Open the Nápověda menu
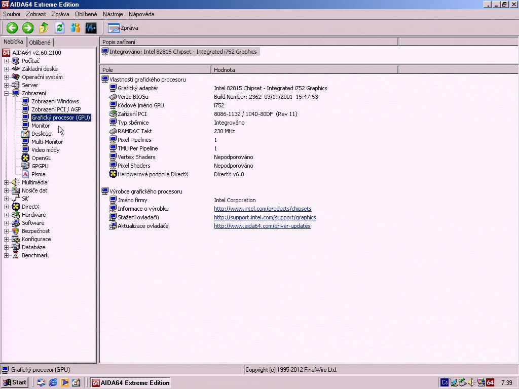Image resolution: width=519 pixels, height=389 pixels. click(x=141, y=14)
